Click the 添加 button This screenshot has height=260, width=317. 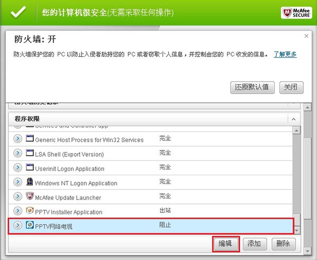click(x=255, y=244)
